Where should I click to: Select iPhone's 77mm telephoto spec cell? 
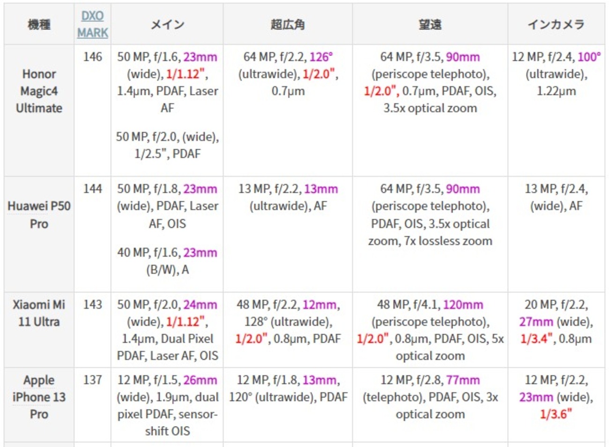430,397
